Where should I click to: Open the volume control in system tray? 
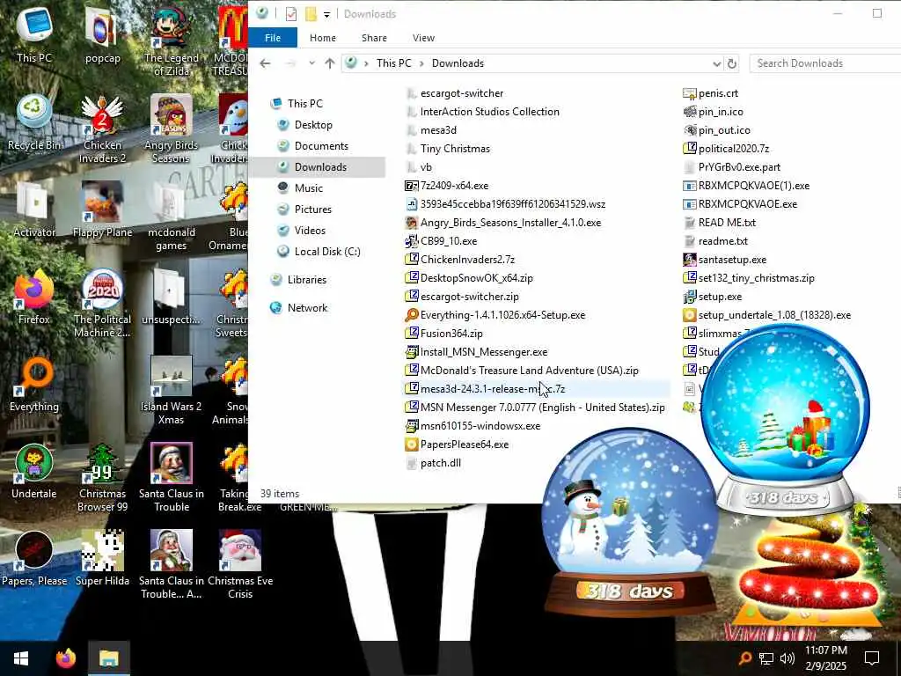pyautogui.click(x=787, y=658)
